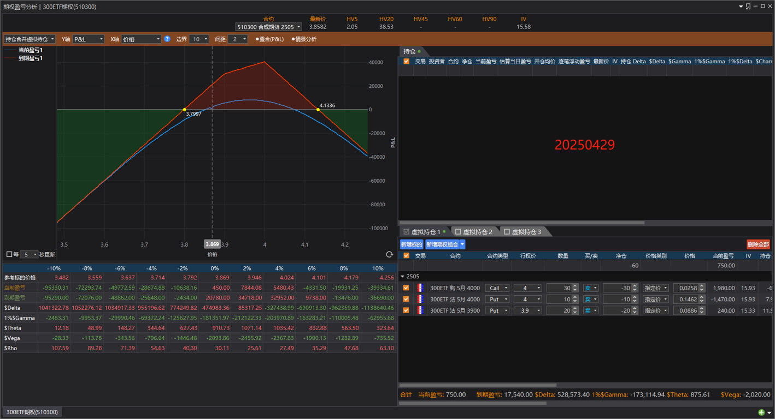Increase quantity for 300ETF 购 5月 4000
775x419 pixels.
click(575, 286)
